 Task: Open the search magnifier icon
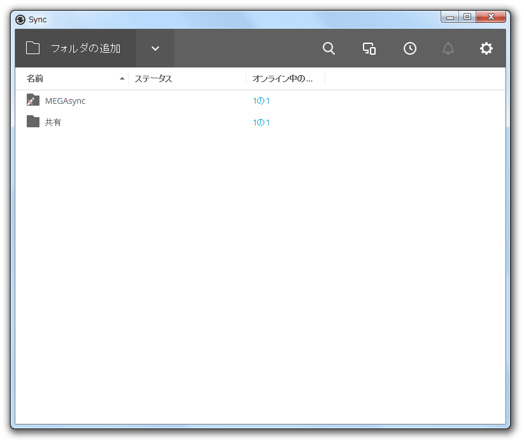point(329,48)
